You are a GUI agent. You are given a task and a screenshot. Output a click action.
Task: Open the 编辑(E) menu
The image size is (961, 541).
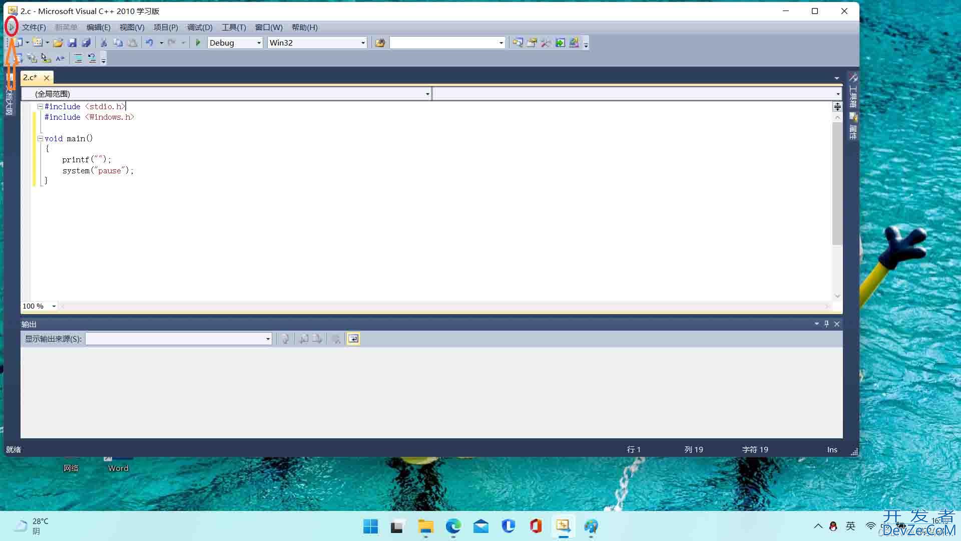[98, 28]
